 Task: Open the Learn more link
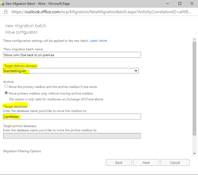[x=98, y=41]
